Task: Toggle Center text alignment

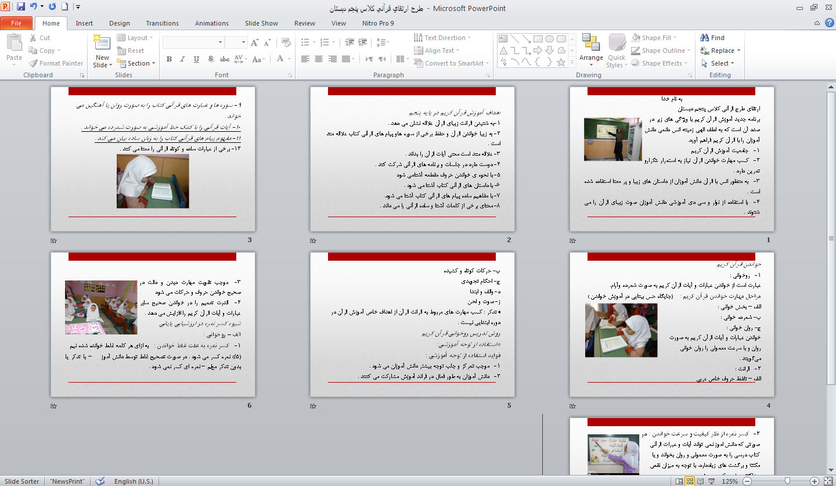Action: click(x=319, y=59)
